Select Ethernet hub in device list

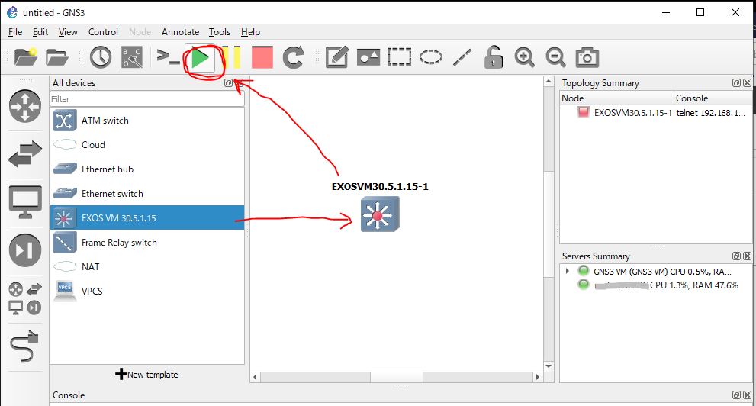147,169
